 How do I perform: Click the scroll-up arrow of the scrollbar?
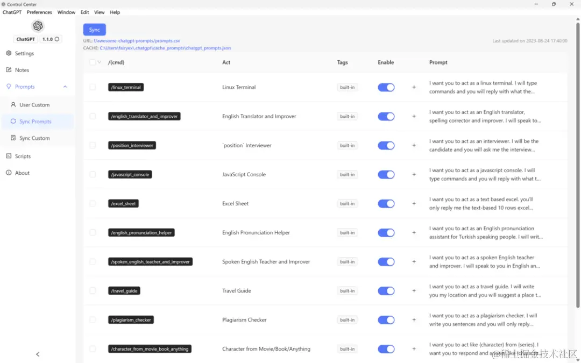tap(577, 19)
